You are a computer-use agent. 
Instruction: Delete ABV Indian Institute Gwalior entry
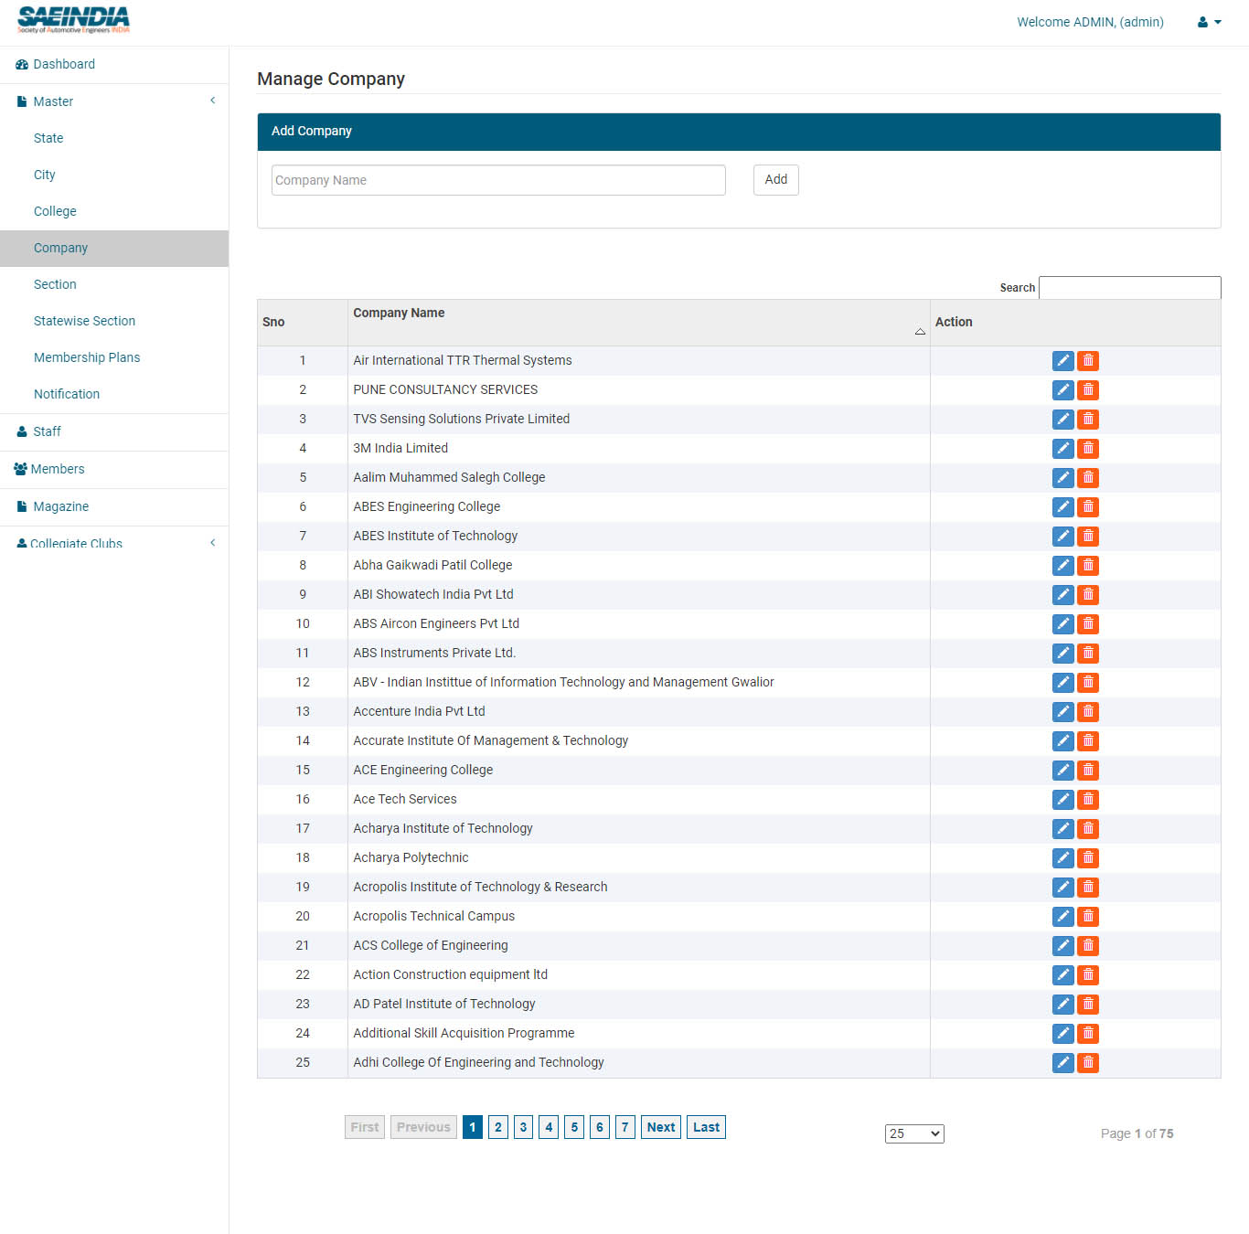[x=1088, y=682]
